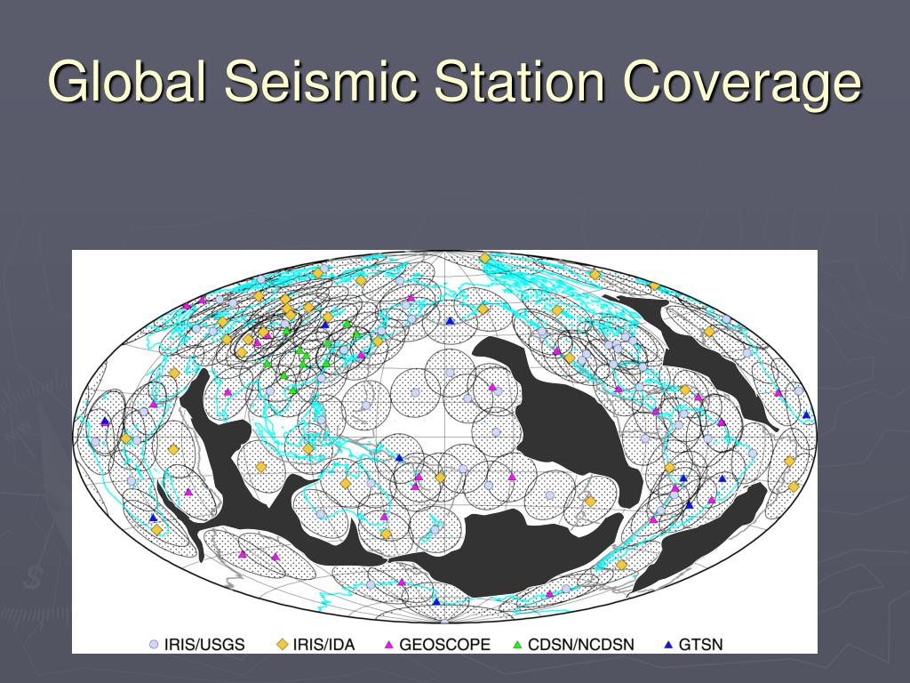910x683 pixels.
Task: Select the GTSN legend label
Action: [x=700, y=645]
